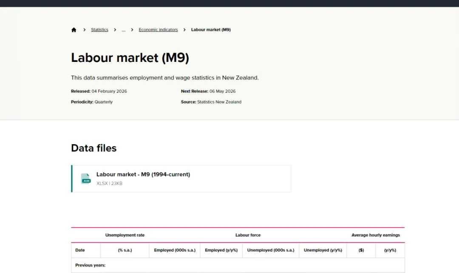Click the Employed (000s s.a.) column header

click(x=175, y=250)
